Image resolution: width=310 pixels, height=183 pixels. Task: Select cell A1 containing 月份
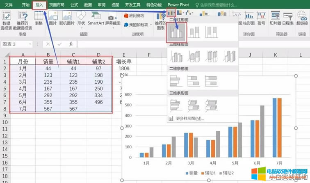23,61
